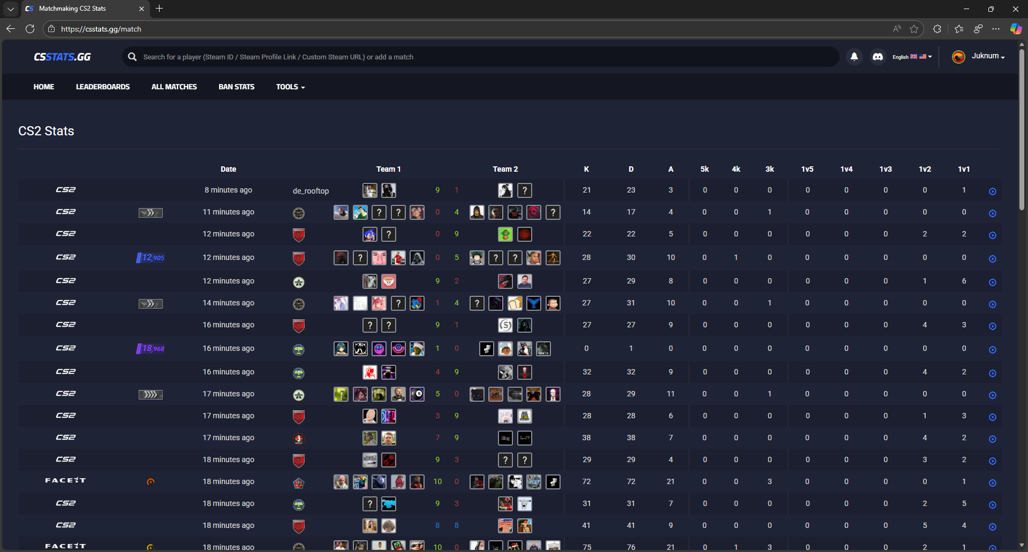Image resolution: width=1028 pixels, height=552 pixels.
Task: Open details icon for the 18,968 rated match
Action: [x=992, y=350]
